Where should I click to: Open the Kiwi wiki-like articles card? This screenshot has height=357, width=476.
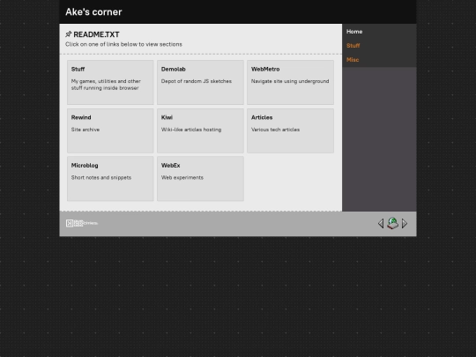point(200,130)
